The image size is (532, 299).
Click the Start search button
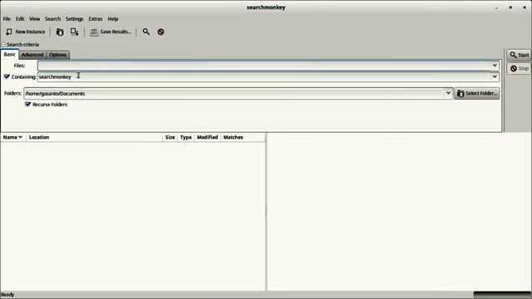point(519,55)
